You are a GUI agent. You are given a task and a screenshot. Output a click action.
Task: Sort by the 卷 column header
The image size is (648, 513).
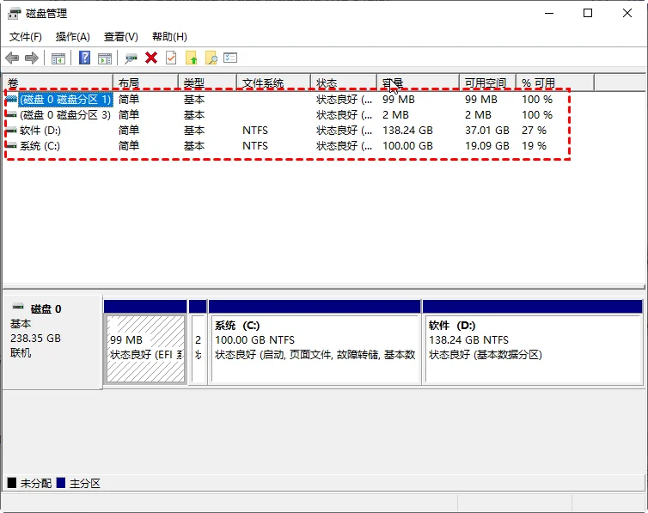click(x=58, y=83)
